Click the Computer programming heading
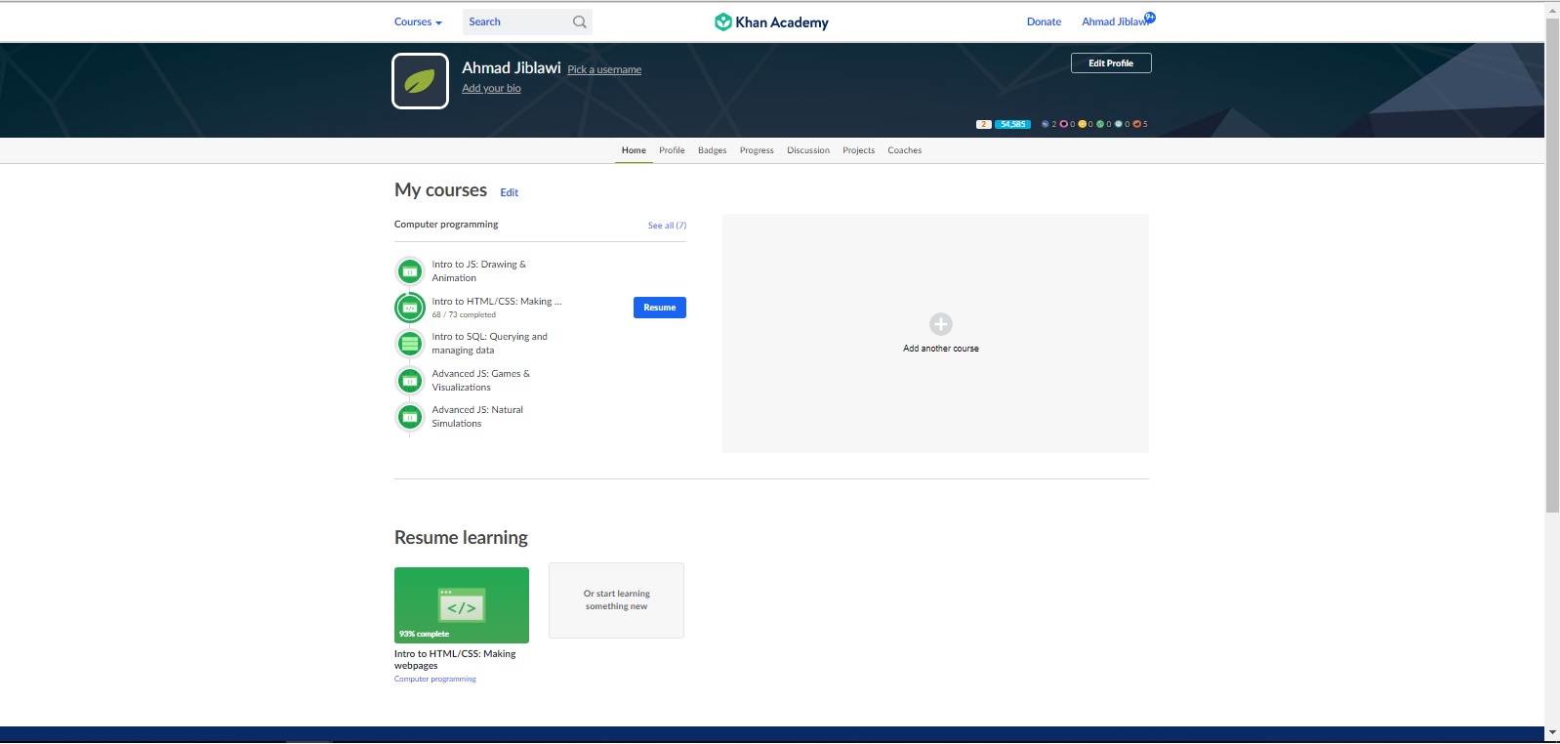Image resolution: width=1560 pixels, height=744 pixels. 446,225
